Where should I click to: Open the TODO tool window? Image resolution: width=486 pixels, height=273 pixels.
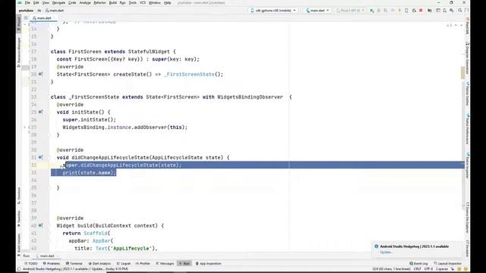[x=31, y=263]
